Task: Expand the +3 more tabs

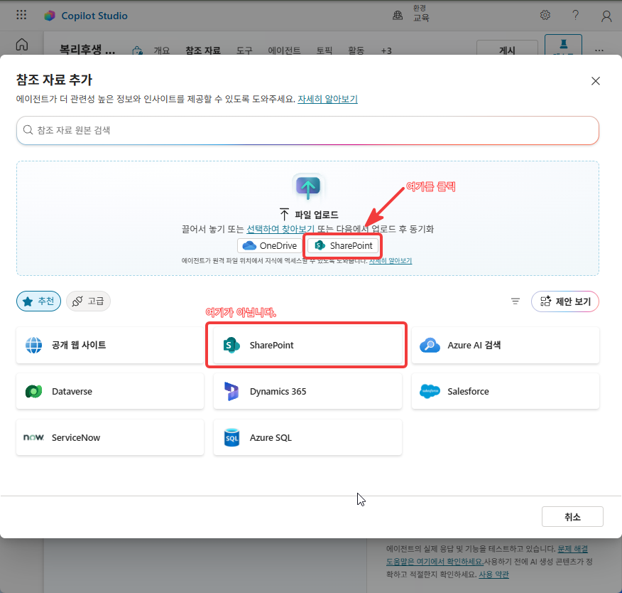Action: pyautogui.click(x=386, y=51)
